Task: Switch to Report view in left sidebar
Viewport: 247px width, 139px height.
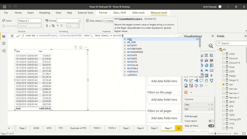Action: 4,36
